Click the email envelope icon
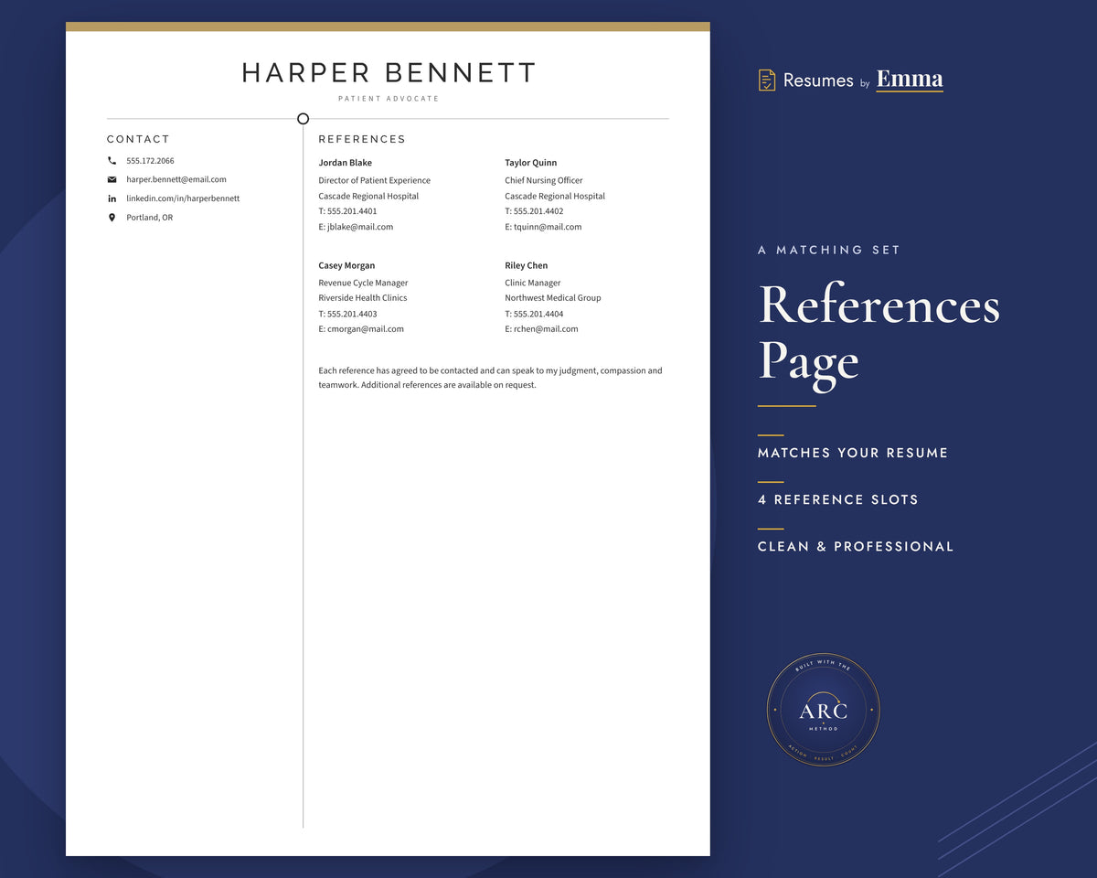 click(x=112, y=179)
